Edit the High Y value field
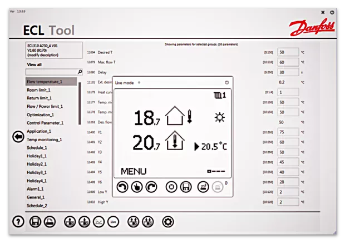Viewport: 345px width, 244px height. (x=288, y=202)
